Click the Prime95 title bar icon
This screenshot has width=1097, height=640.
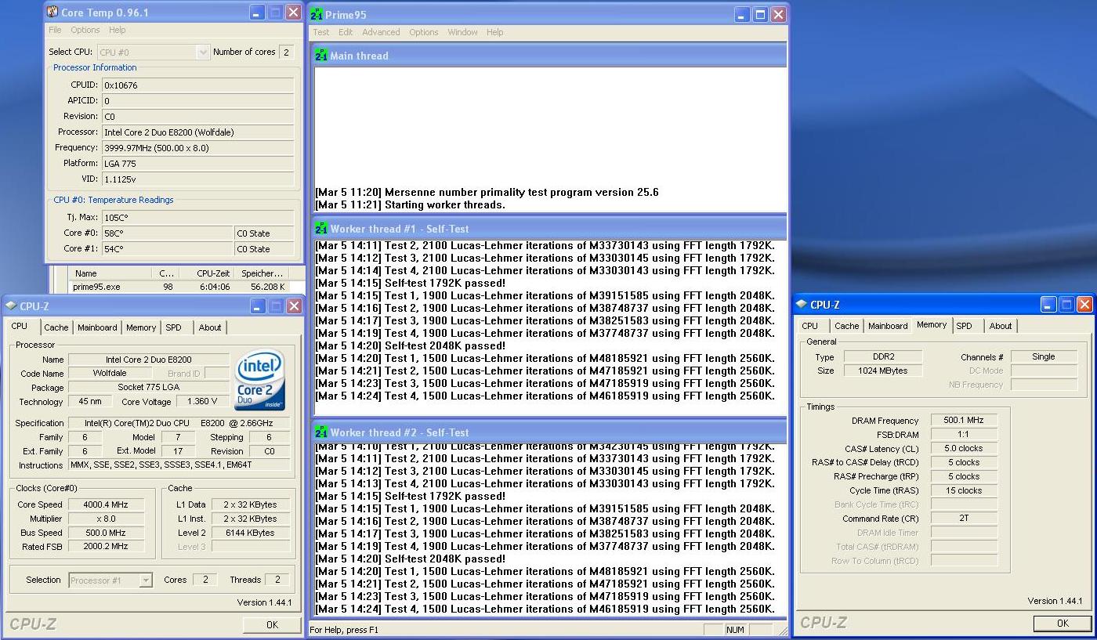pos(317,15)
